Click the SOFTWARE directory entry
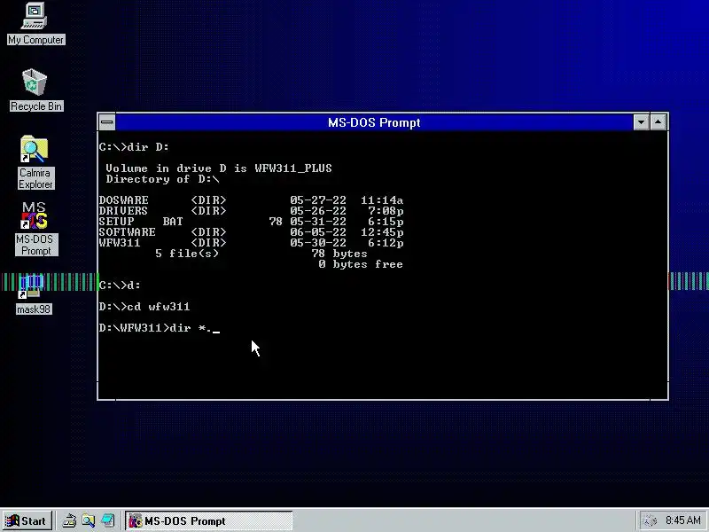Viewport: 709px width, 532px height. pos(251,232)
